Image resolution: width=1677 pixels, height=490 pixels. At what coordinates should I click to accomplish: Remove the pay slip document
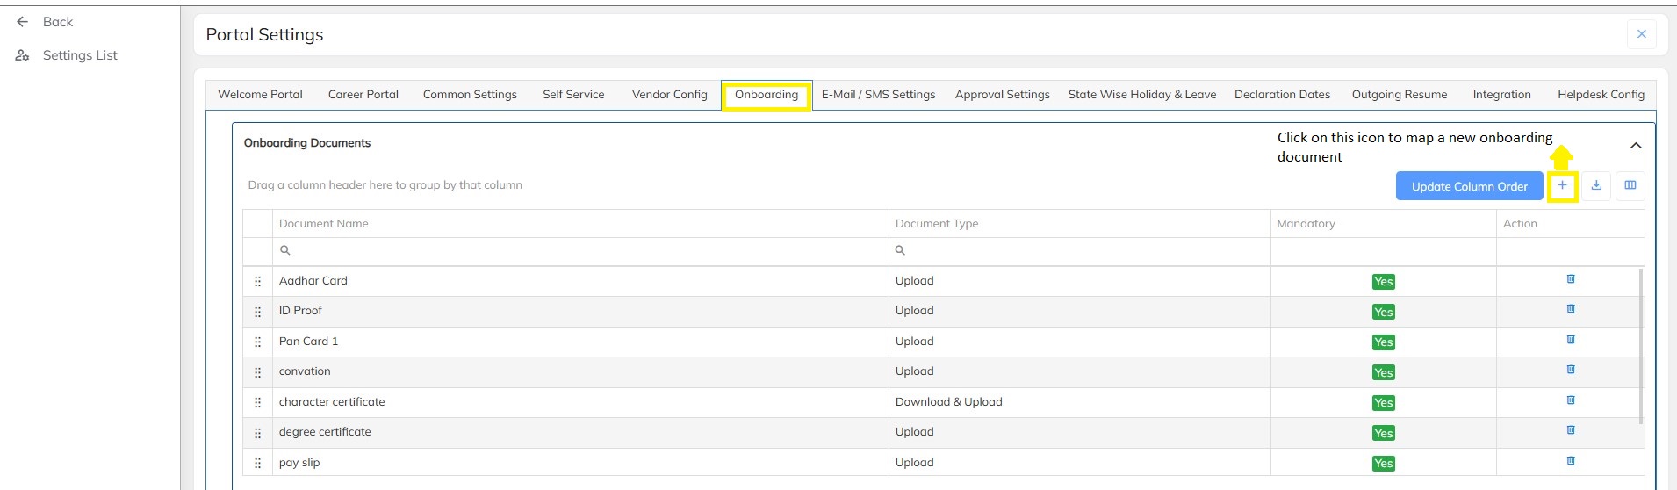pos(1571,461)
